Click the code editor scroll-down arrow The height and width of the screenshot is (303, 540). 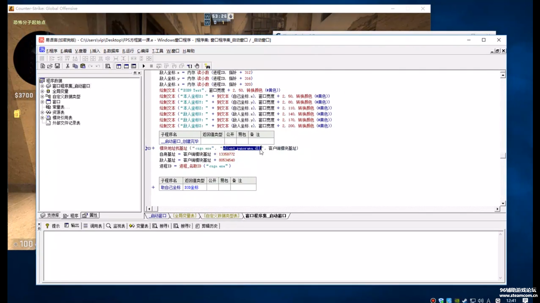tap(503, 203)
